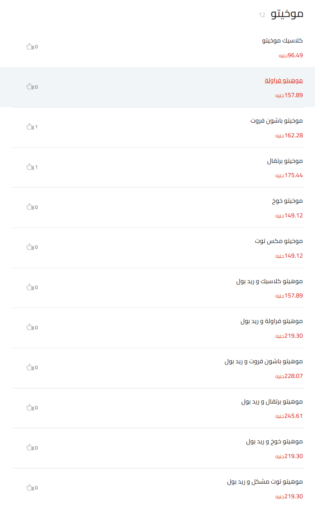Click thumbs-up for موهيتو فراولة
Viewport: 315px width, 508px height.
30,87
